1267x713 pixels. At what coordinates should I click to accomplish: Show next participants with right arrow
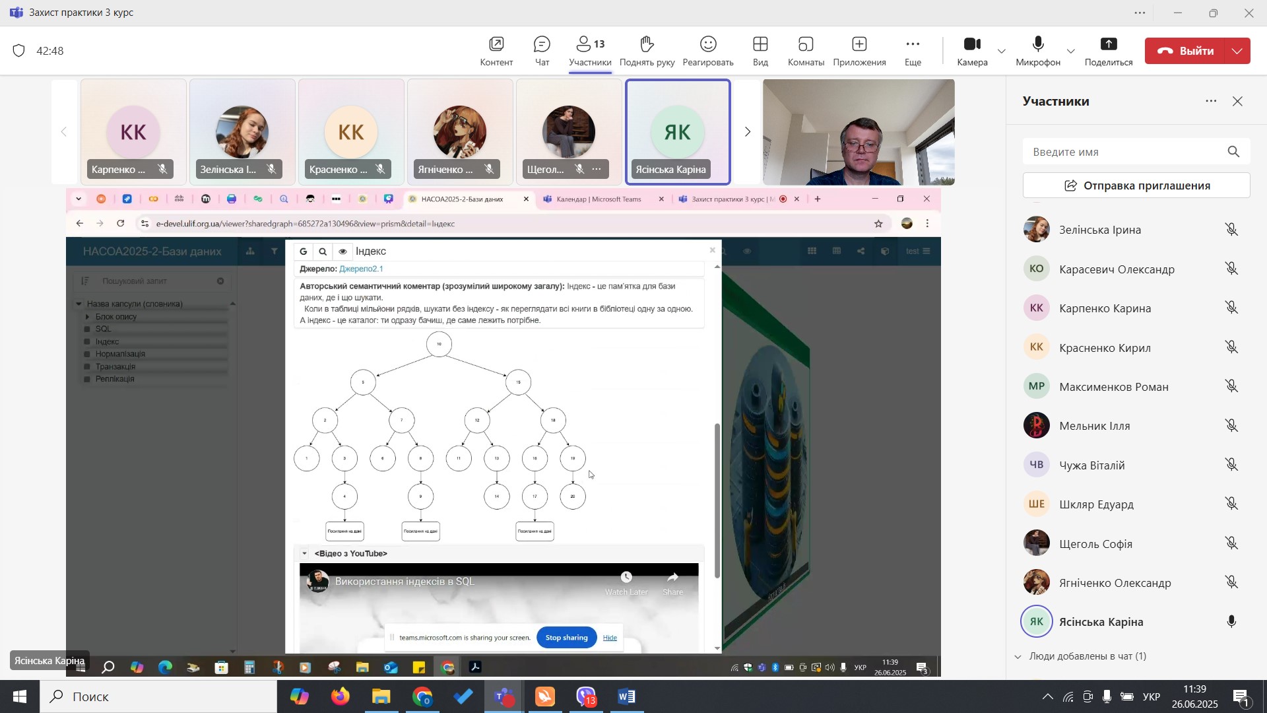pyautogui.click(x=747, y=132)
